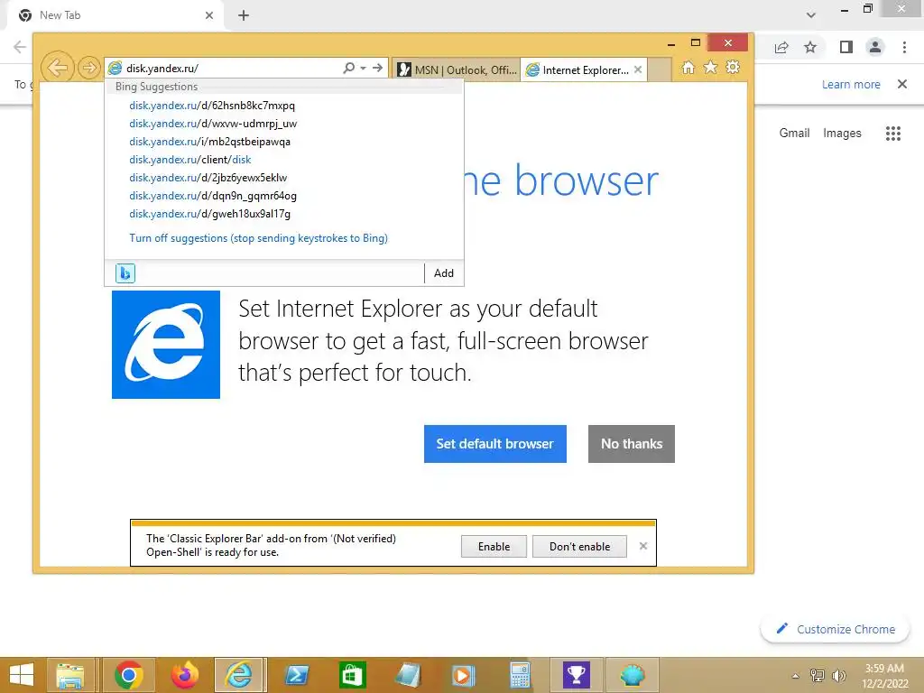Image resolution: width=924 pixels, height=693 pixels.
Task: Click Internet Explorer's back arrow button
Action: 58,68
